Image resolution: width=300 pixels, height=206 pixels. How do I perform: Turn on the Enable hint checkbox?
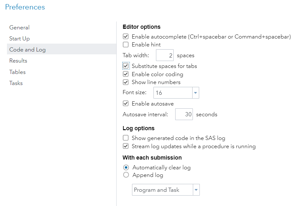(x=126, y=45)
